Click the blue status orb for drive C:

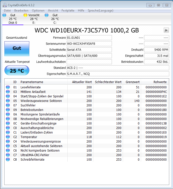pos(47,15)
